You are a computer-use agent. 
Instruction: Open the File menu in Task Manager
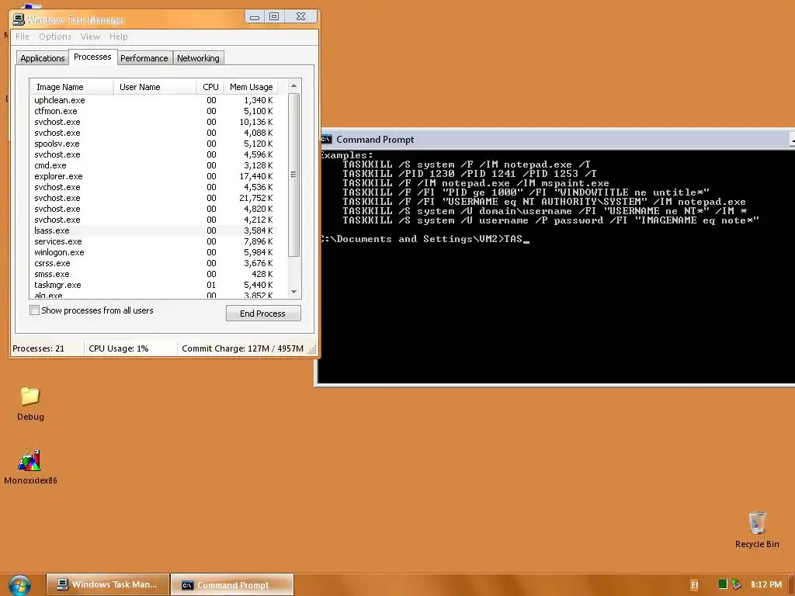(23, 36)
